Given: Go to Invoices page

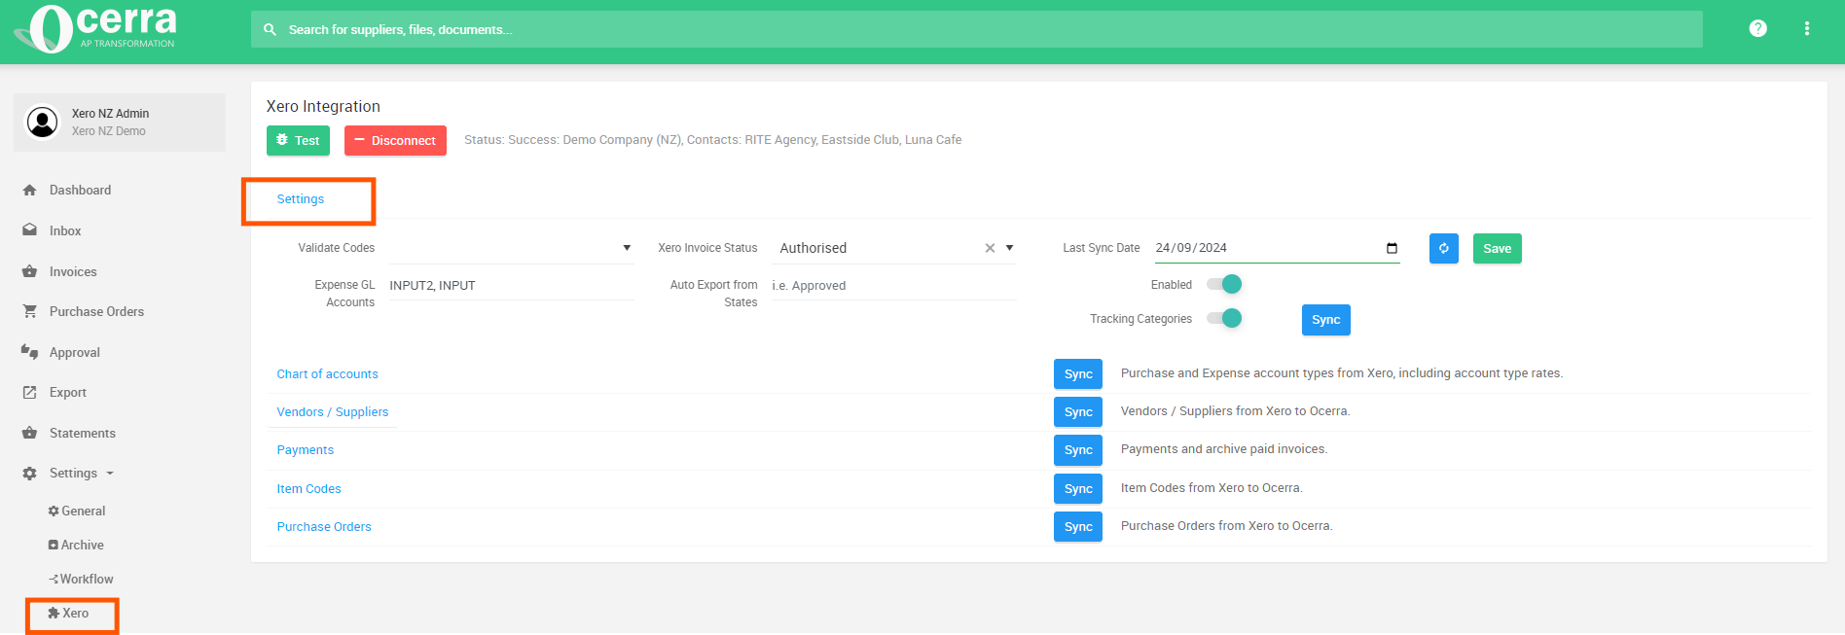Looking at the screenshot, I should tap(73, 272).
